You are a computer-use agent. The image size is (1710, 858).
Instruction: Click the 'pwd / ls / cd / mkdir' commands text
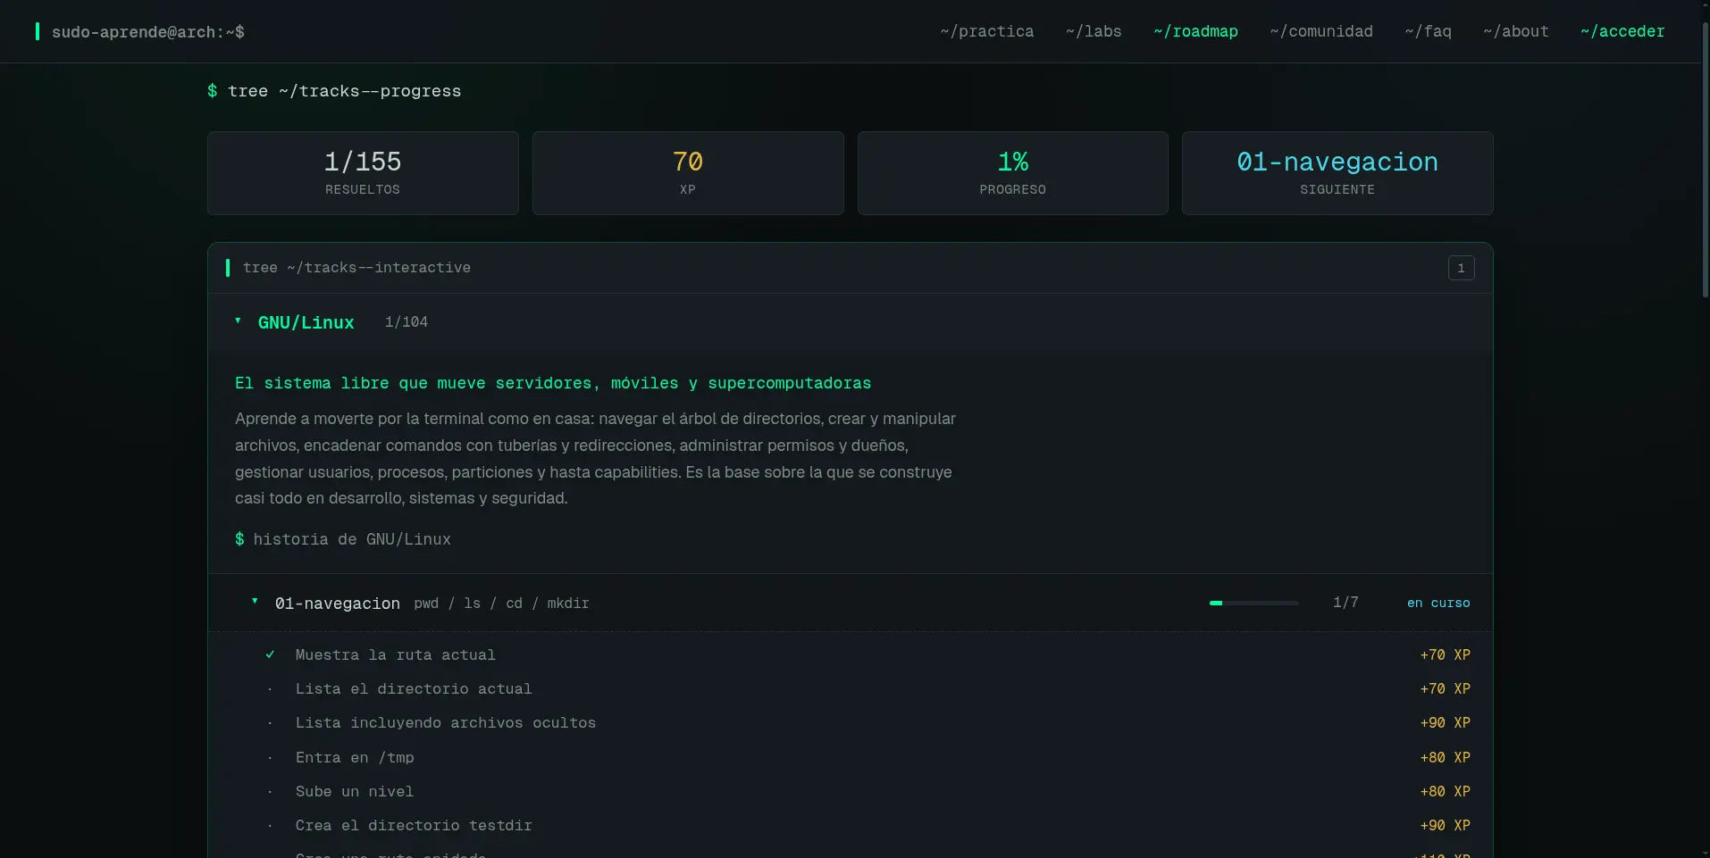(501, 604)
